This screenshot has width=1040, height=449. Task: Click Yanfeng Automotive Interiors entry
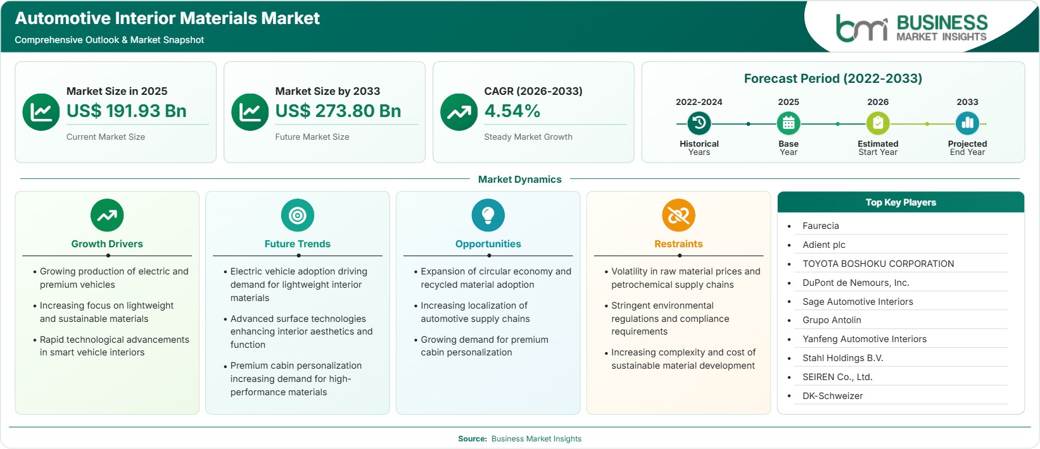[x=864, y=339]
